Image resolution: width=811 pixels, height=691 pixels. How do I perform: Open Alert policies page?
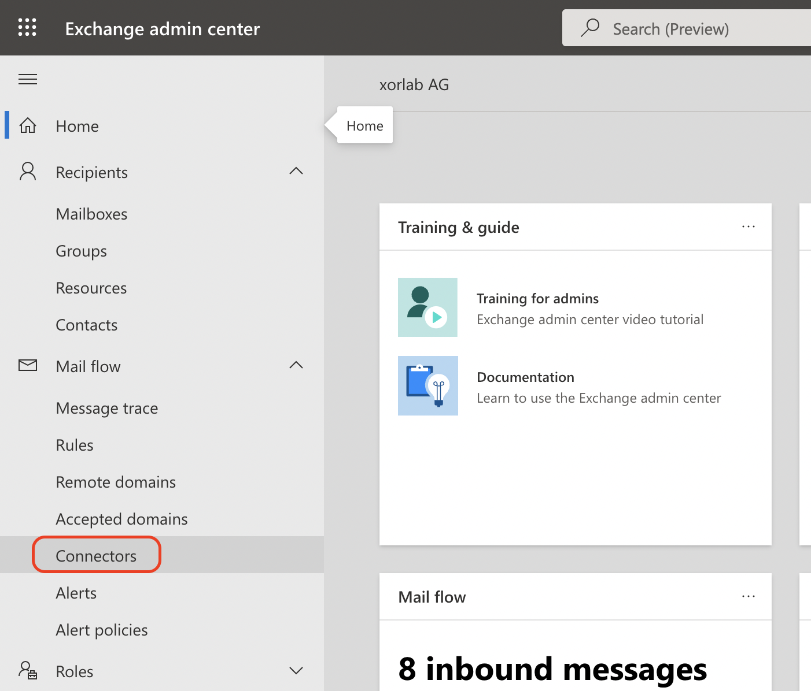pos(102,630)
